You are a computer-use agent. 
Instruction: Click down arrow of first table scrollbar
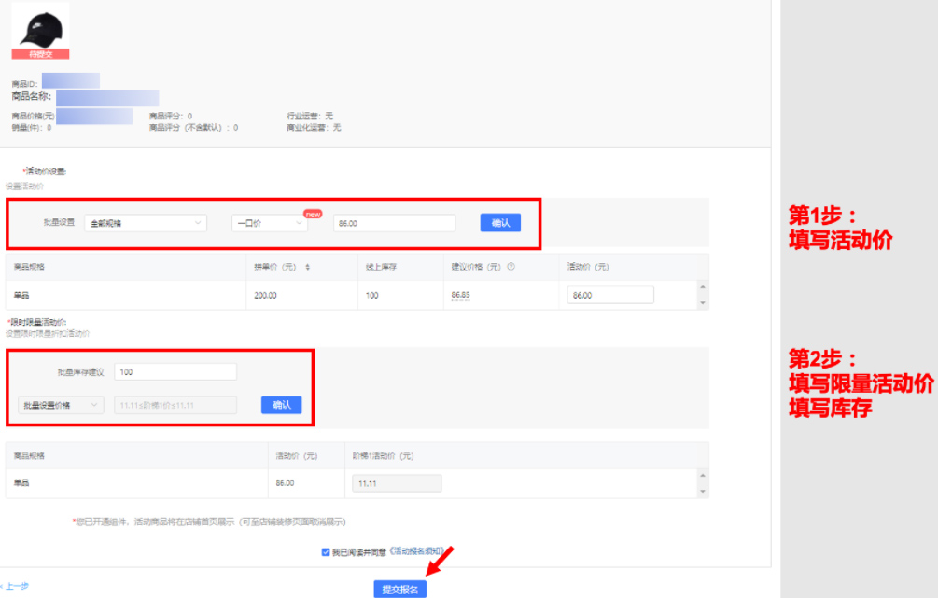point(704,302)
